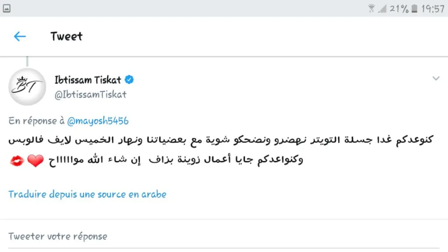Expand the tweet options chevron

(436, 78)
